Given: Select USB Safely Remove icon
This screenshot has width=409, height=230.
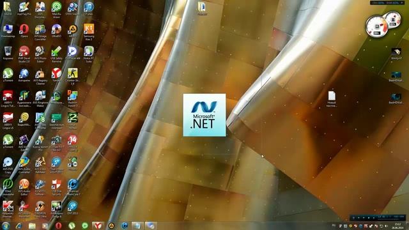Looking at the screenshot, I should [x=56, y=54].
